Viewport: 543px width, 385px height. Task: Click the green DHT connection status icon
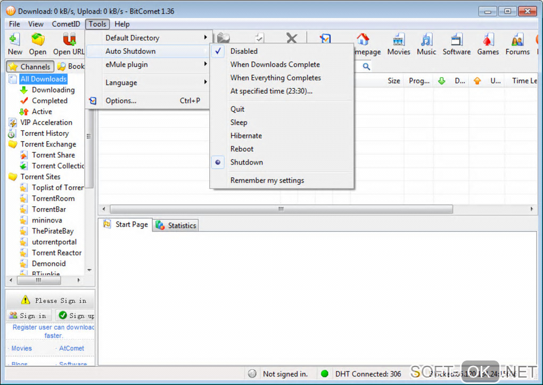(325, 374)
